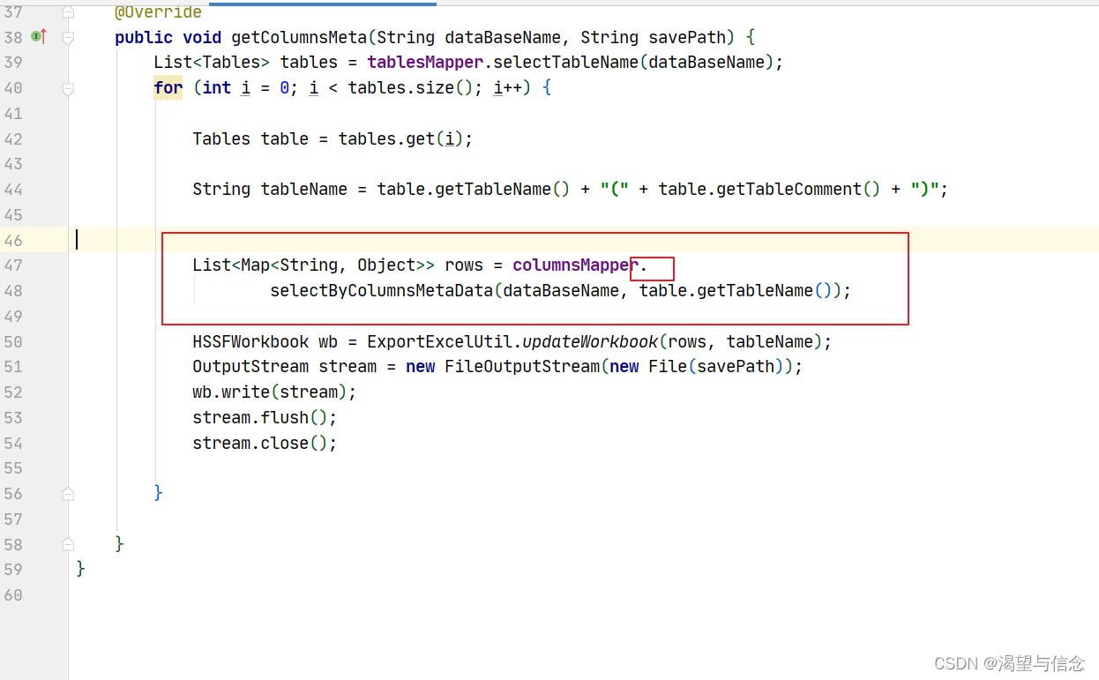Click the fold end marker at line 58
This screenshot has height=680, width=1099.
click(68, 544)
